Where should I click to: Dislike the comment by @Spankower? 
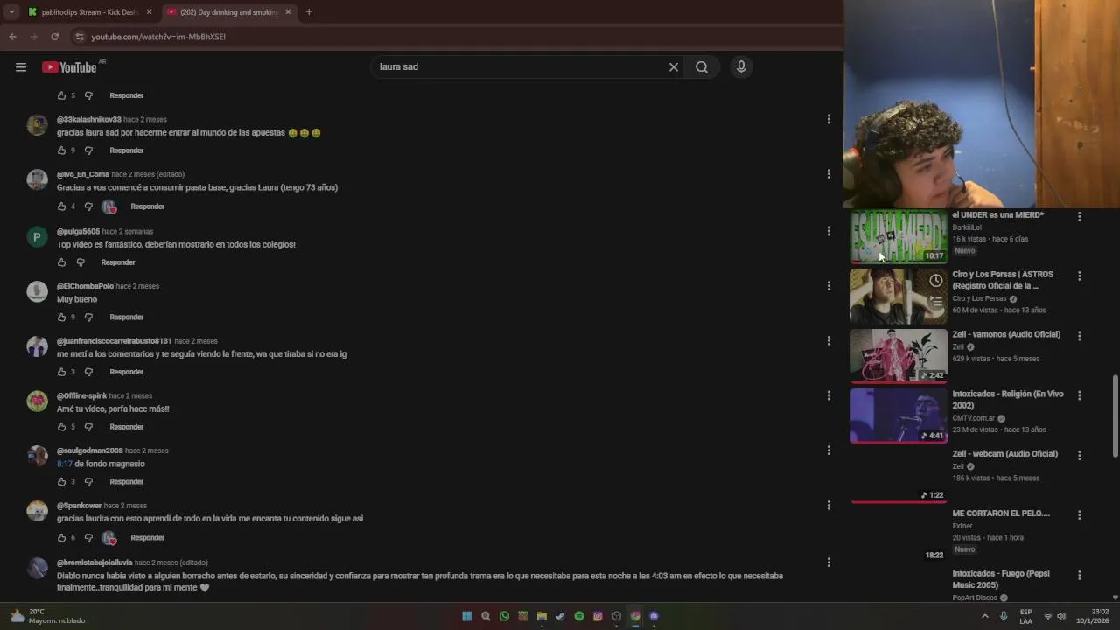click(88, 538)
